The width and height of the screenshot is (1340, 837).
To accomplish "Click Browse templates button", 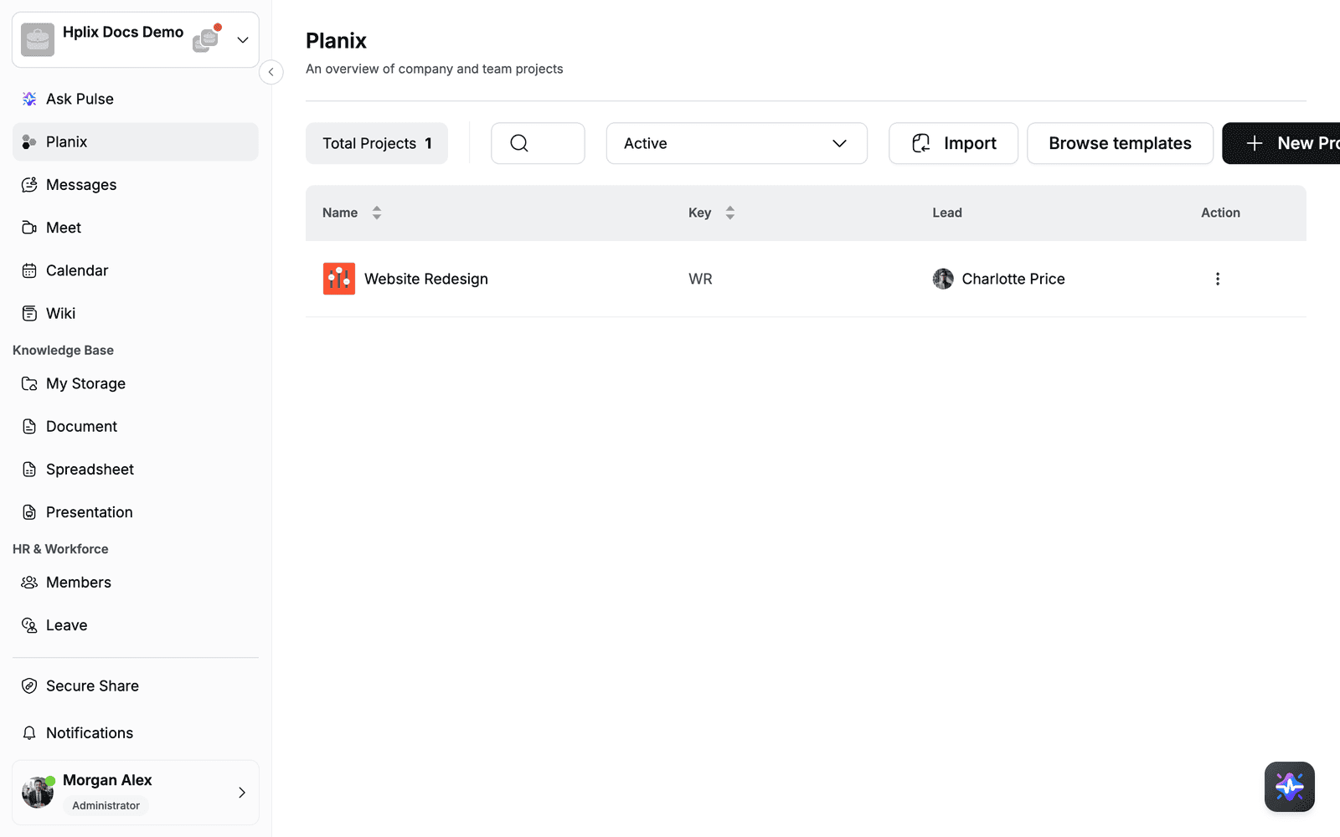I will (x=1120, y=143).
